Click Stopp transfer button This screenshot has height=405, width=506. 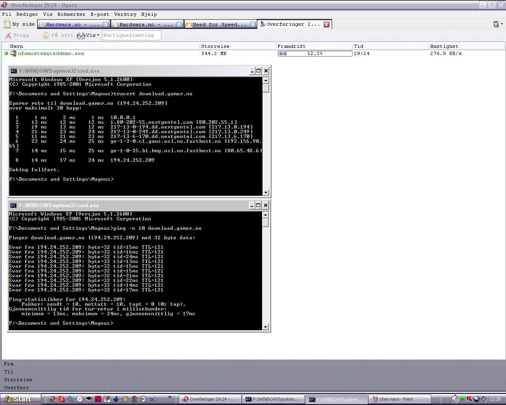pyautogui.click(x=17, y=35)
